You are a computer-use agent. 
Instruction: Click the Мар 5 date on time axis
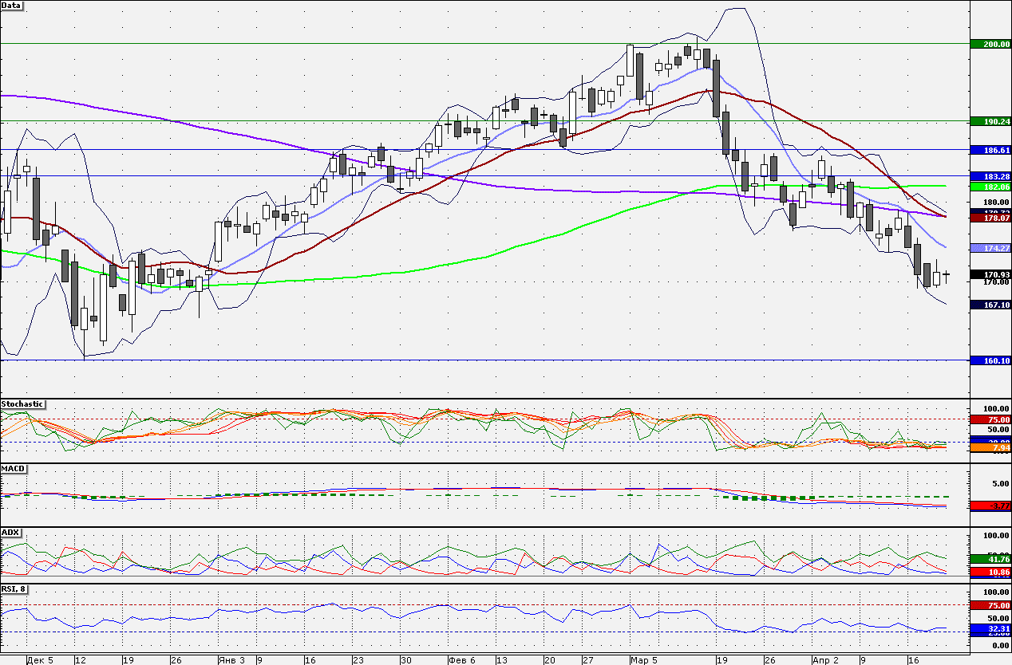click(644, 660)
